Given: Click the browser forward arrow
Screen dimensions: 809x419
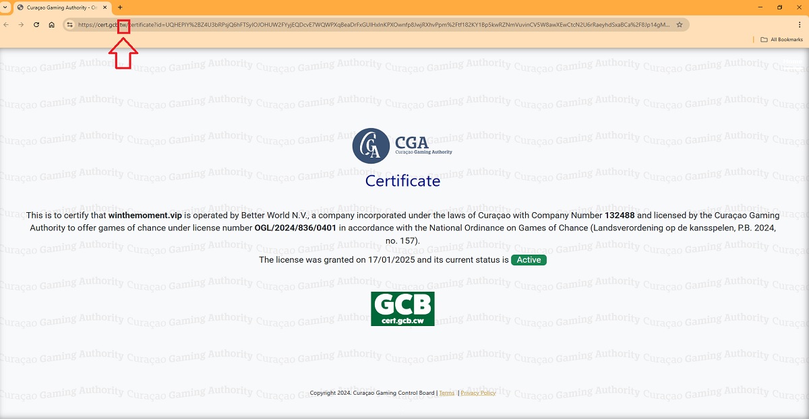Looking at the screenshot, I should pyautogui.click(x=21, y=25).
